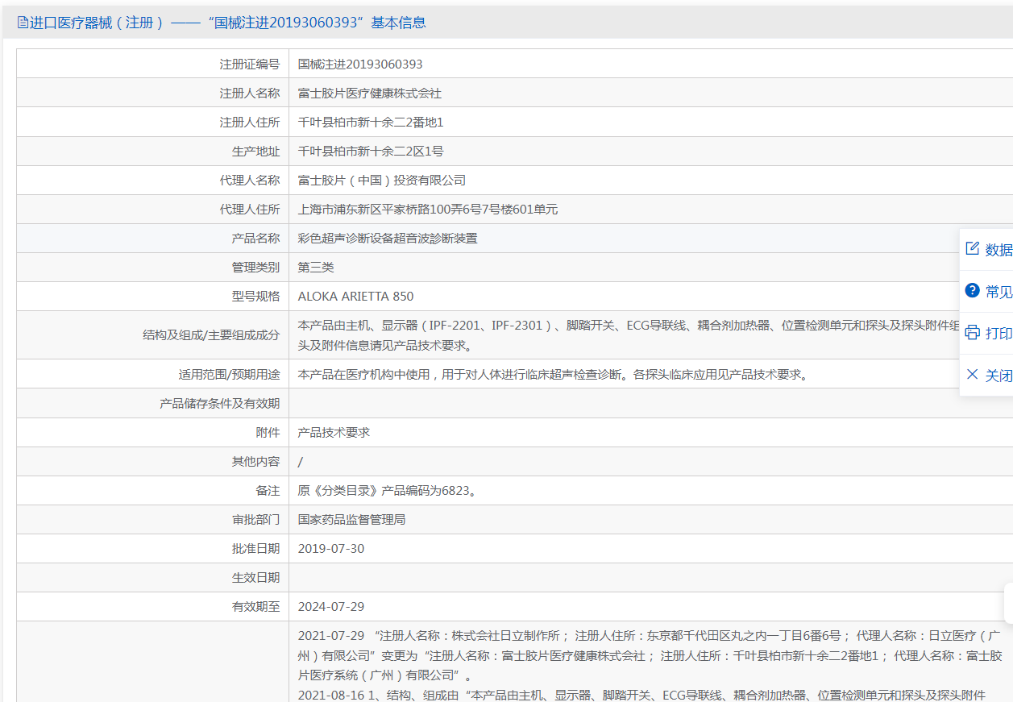Screen dimensions: 1013x702
Task: Click the document icon before 进口医疗器械 title
Action: coord(23,23)
